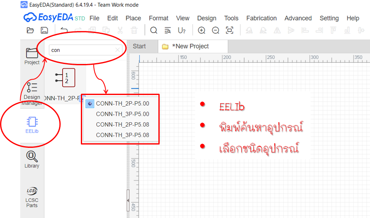
Task: Clear the search field with the X
Action: coord(118,50)
